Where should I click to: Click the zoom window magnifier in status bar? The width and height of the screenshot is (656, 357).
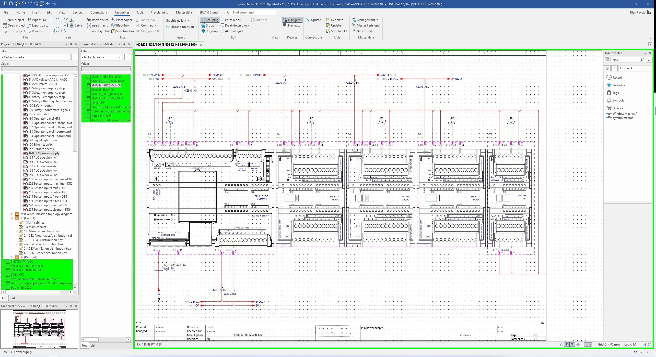644,345
